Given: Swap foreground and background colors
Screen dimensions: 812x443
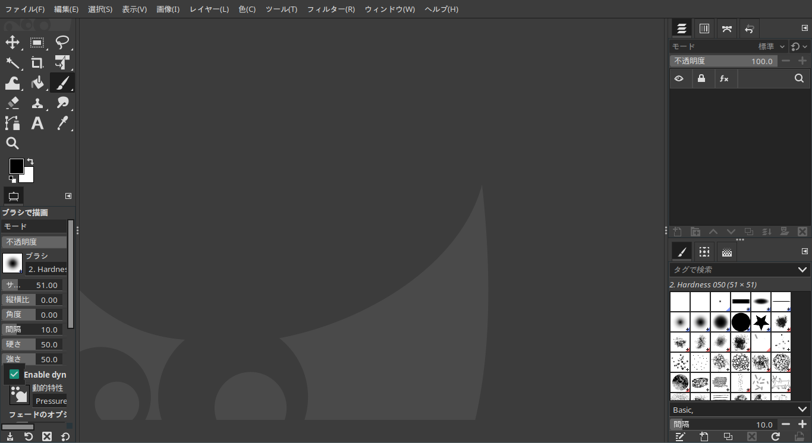Looking at the screenshot, I should (30, 162).
